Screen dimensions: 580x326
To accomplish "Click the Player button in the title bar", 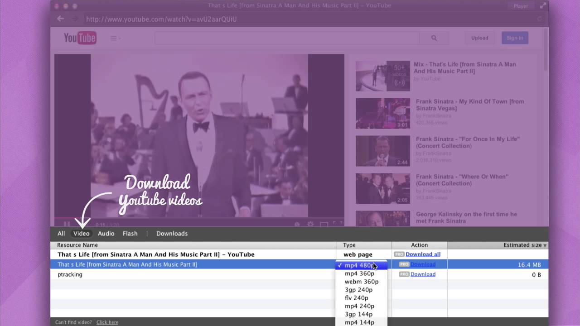I will point(521,6).
